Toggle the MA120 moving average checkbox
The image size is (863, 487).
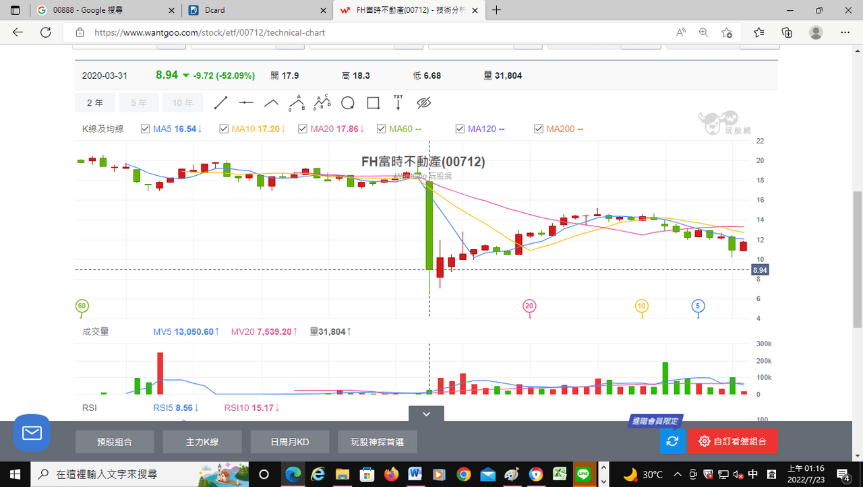click(x=460, y=129)
